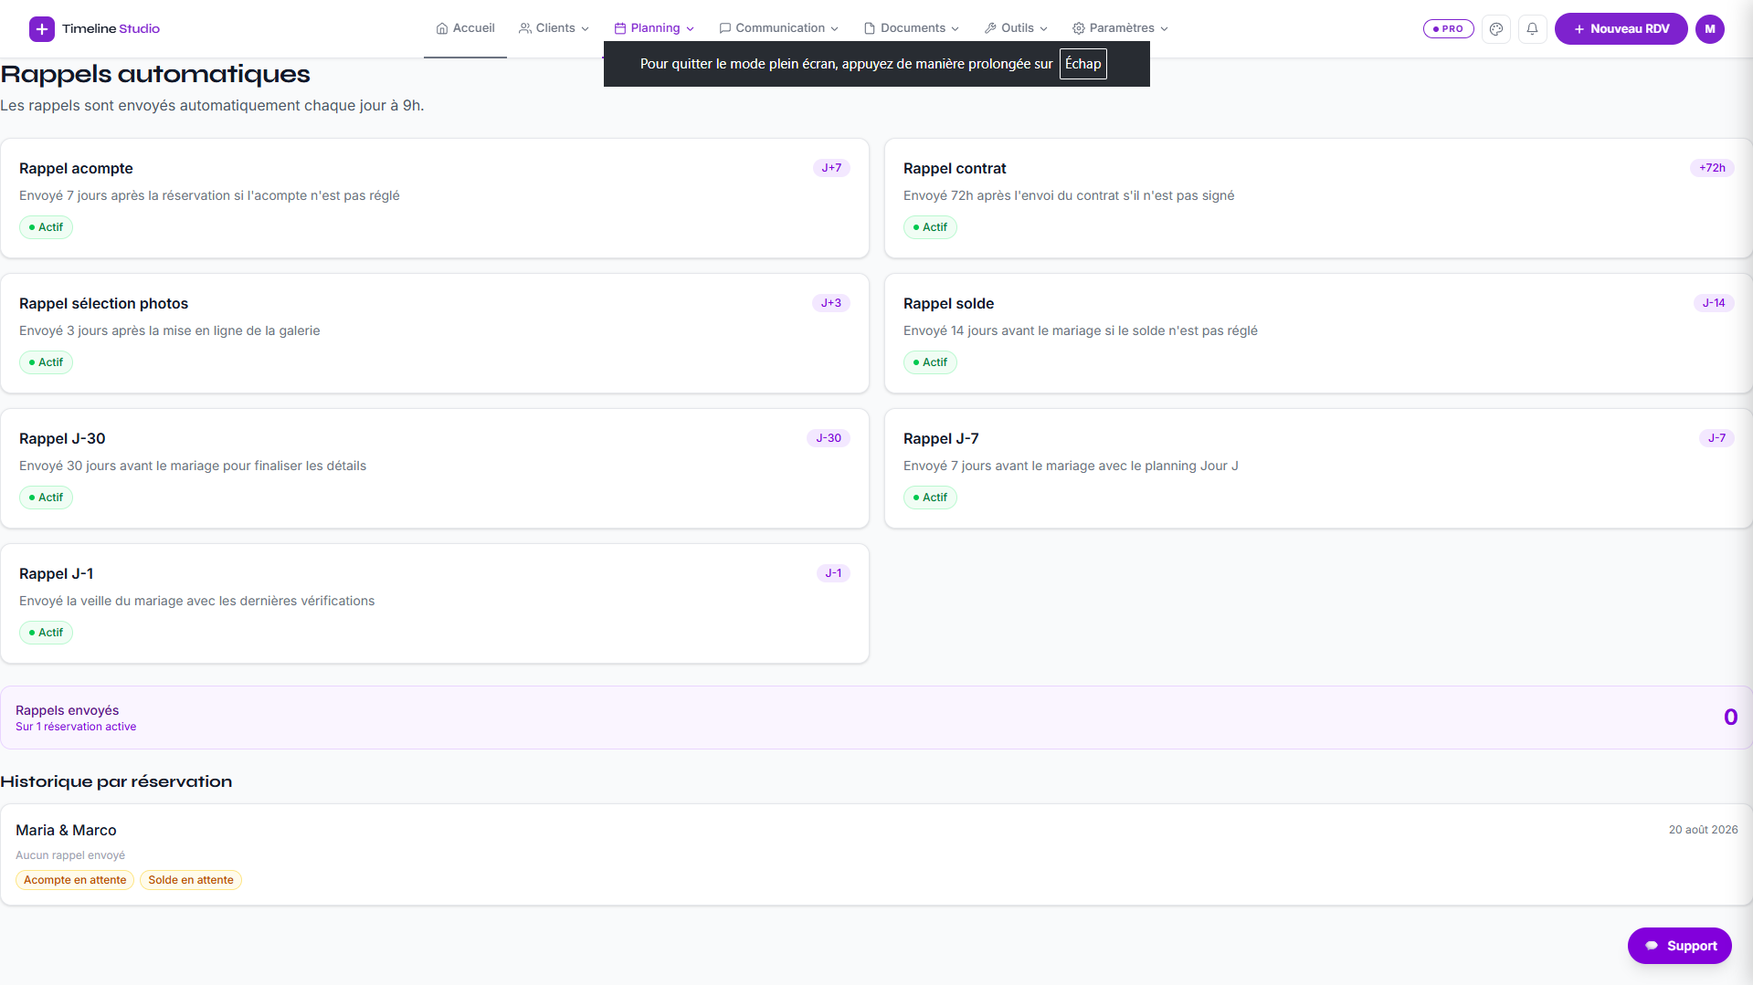Select the Rappel acompte title
1753x985 pixels.
tap(76, 169)
